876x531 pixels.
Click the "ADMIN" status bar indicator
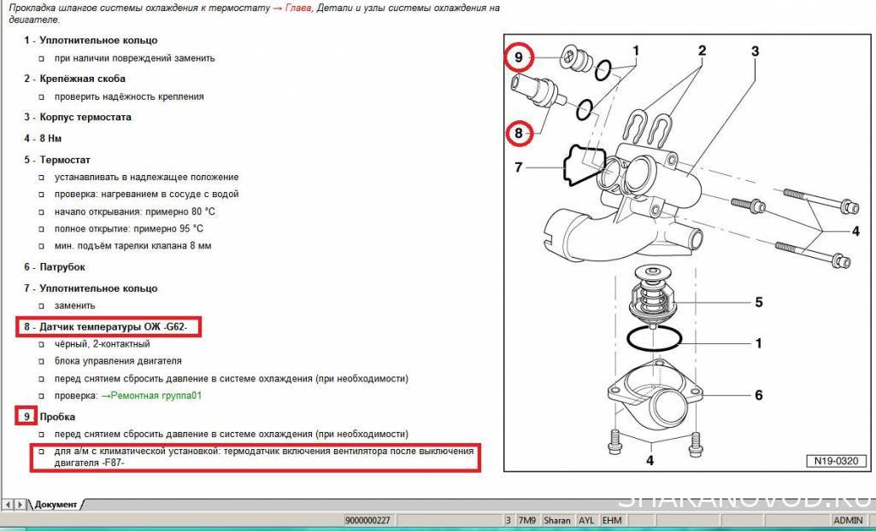click(x=847, y=520)
